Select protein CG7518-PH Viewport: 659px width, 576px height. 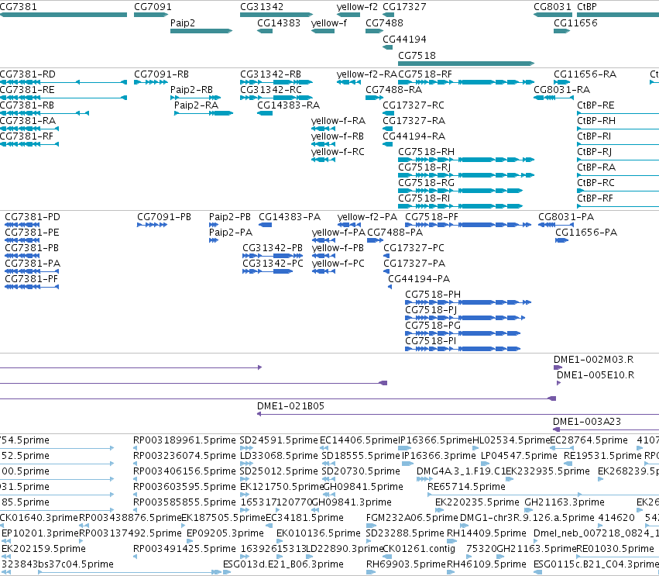(x=433, y=295)
